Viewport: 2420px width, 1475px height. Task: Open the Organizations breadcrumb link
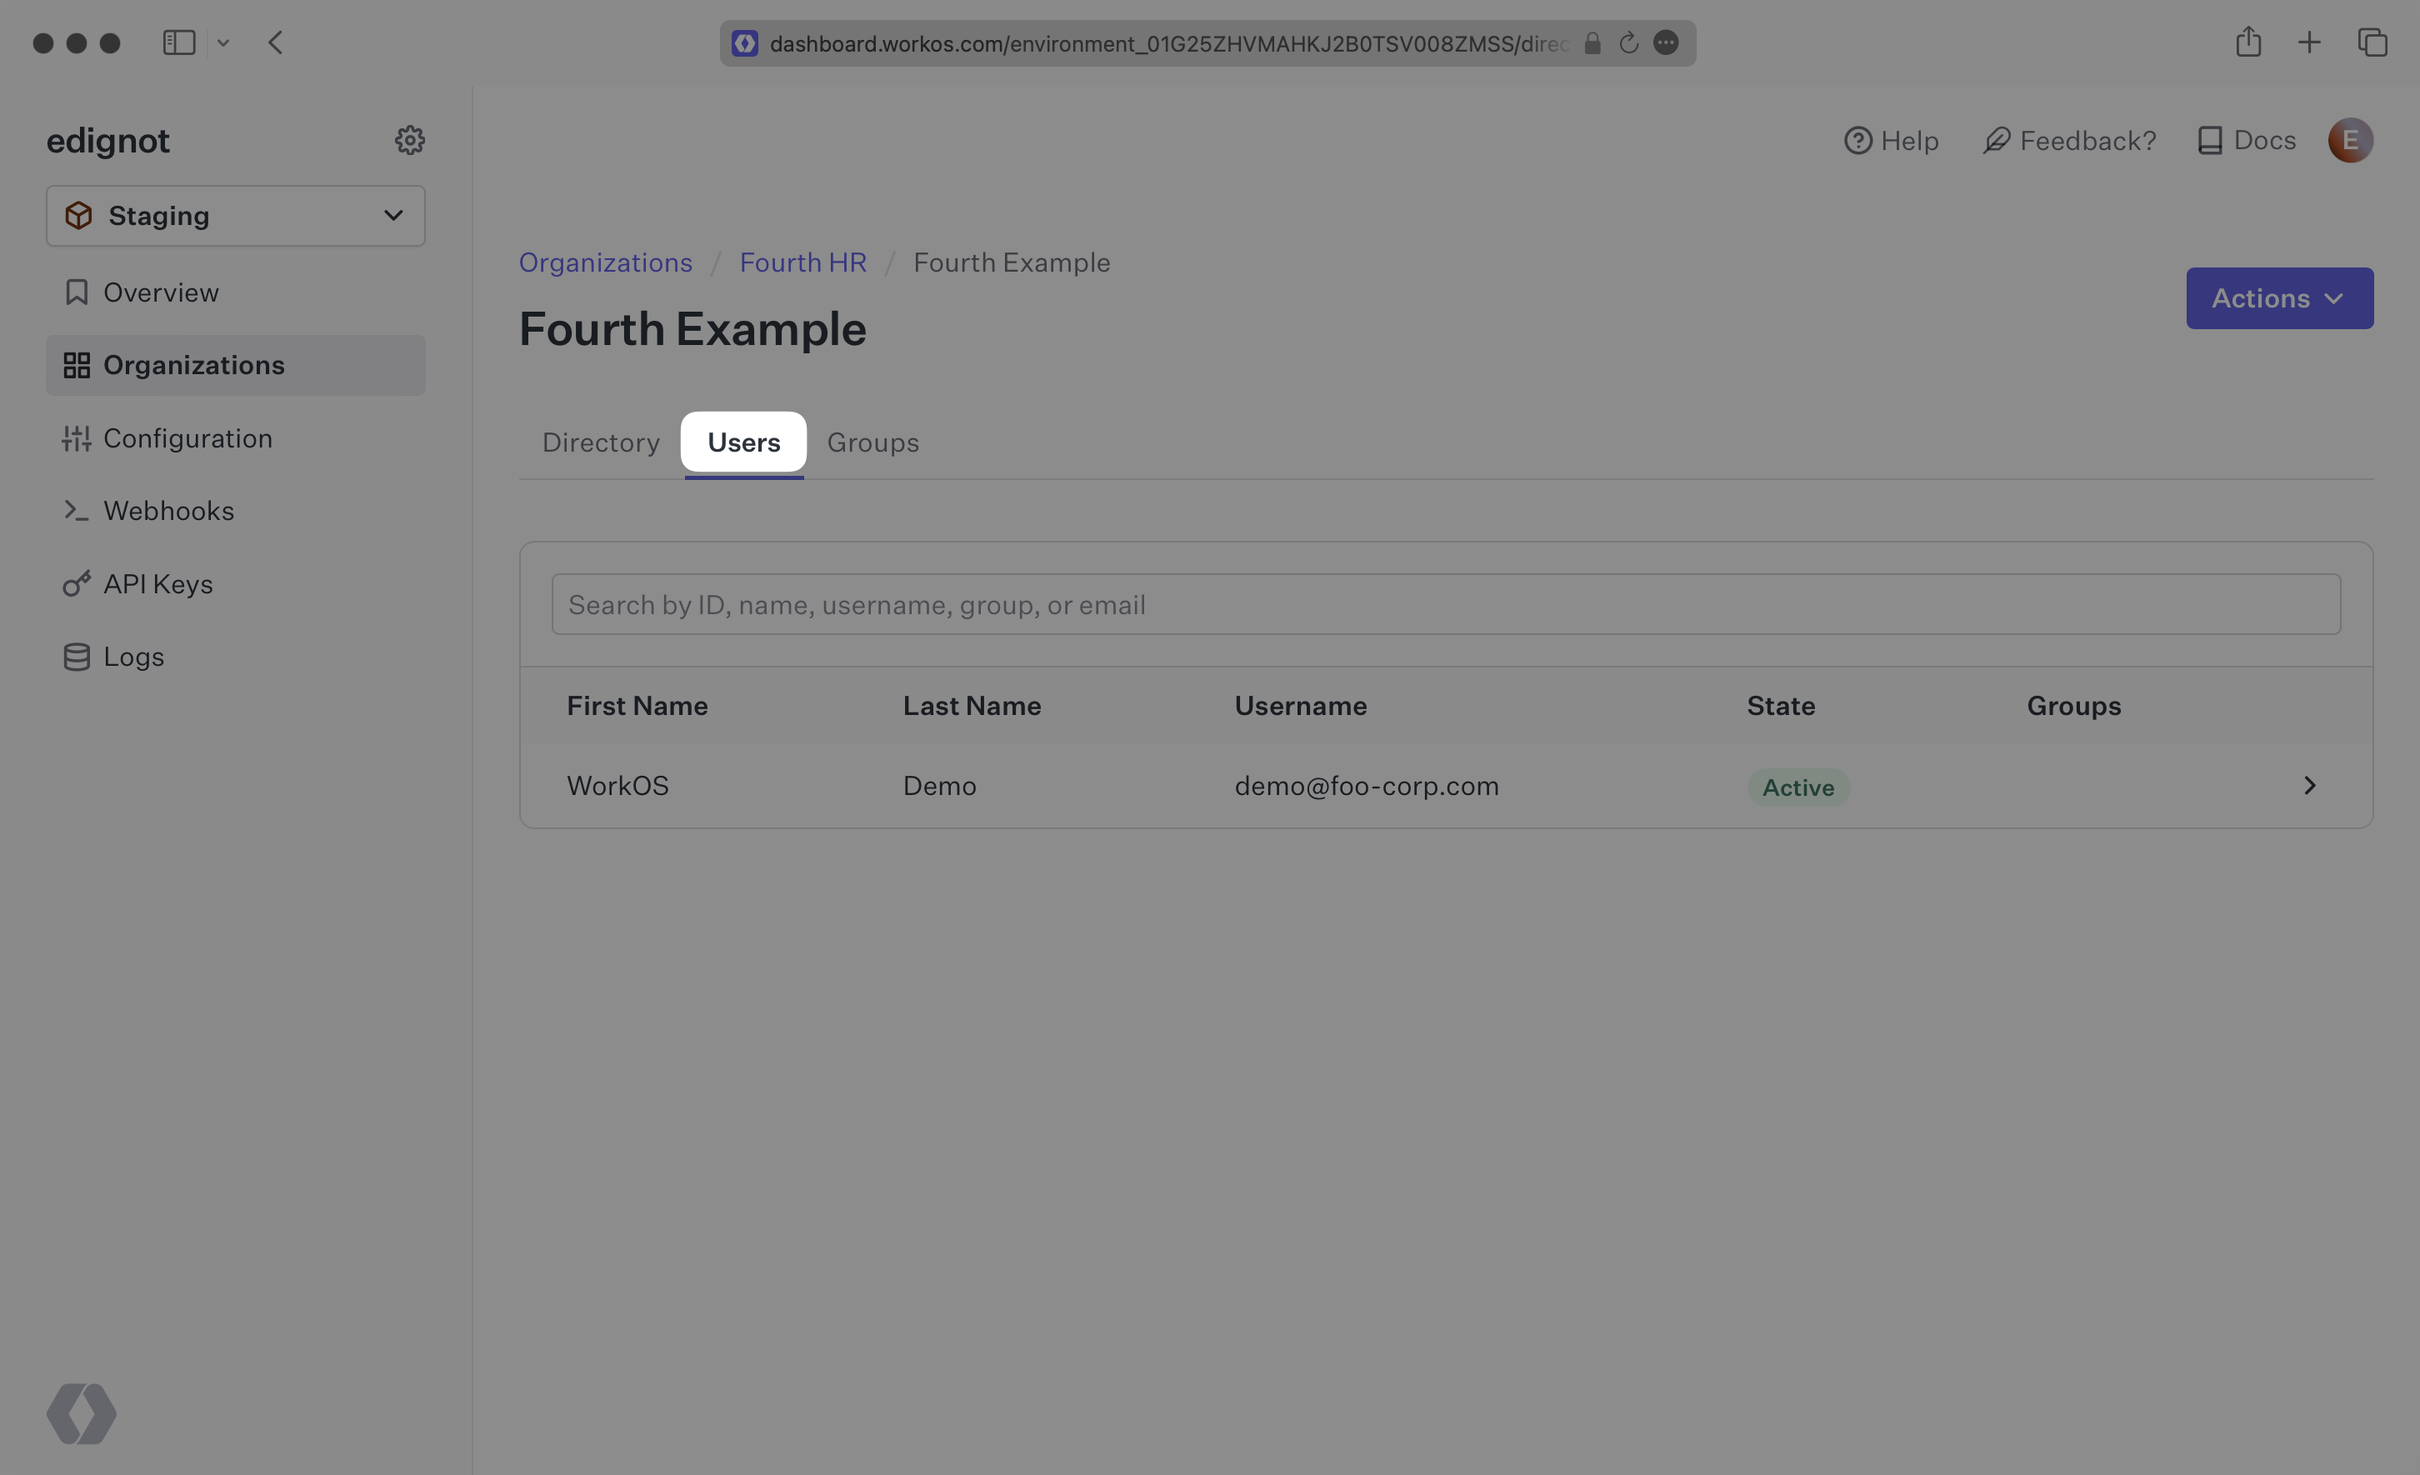point(605,262)
